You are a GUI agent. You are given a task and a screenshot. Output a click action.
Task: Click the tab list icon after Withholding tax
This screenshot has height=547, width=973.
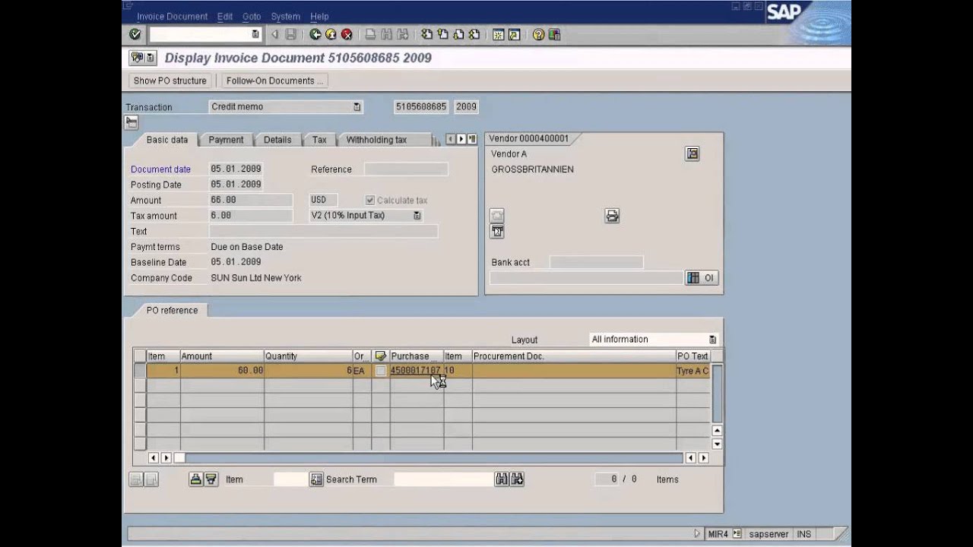click(x=472, y=139)
